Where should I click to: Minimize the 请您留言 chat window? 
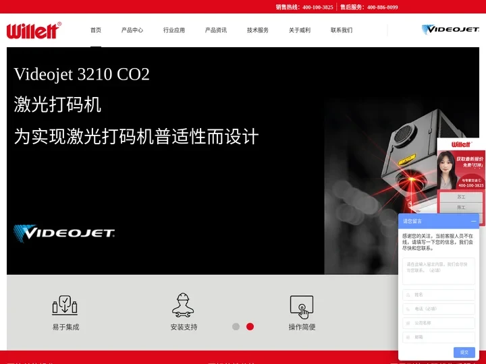click(473, 221)
